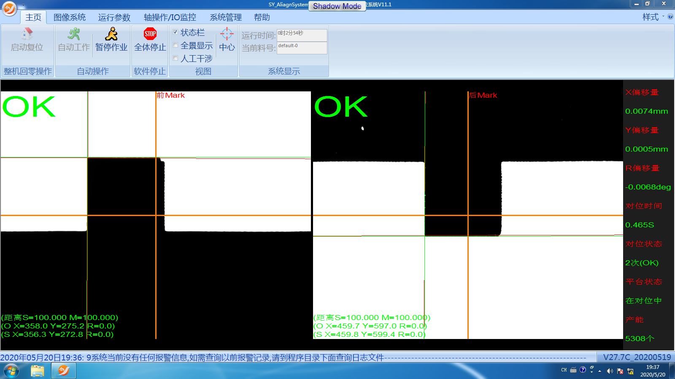This screenshot has width=675, height=379.
Task: Open the 运行参数 tab
Action: point(114,17)
